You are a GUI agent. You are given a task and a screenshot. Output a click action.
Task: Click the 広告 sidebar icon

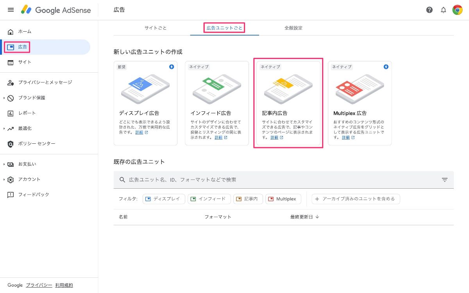tap(11, 47)
